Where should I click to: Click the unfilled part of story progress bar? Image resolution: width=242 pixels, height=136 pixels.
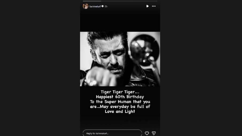tap(129, 1)
